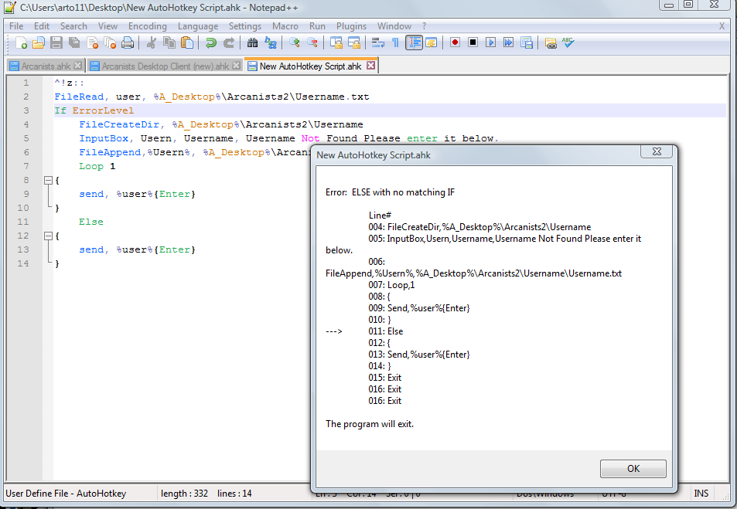The height and width of the screenshot is (509, 737).
Task: Zoom out using the magnifier minus icon
Action: pyautogui.click(x=312, y=42)
